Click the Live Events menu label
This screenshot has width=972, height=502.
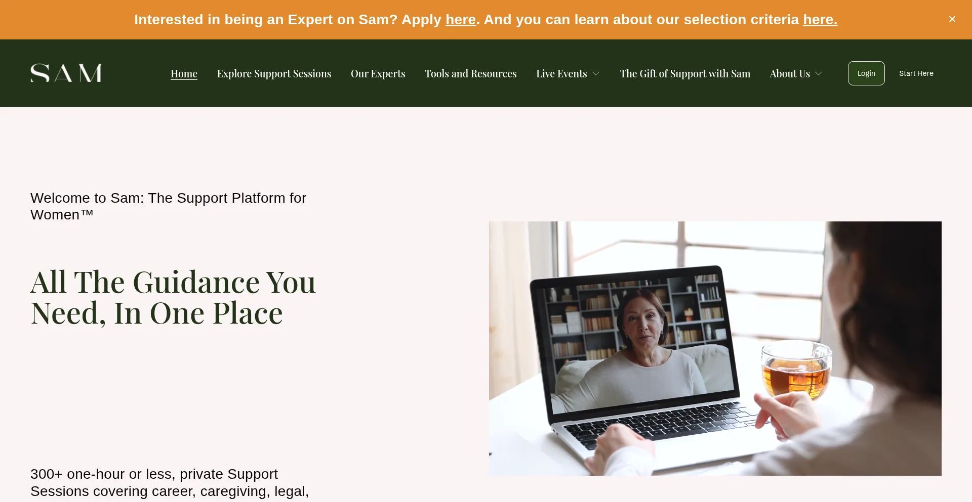coord(561,74)
